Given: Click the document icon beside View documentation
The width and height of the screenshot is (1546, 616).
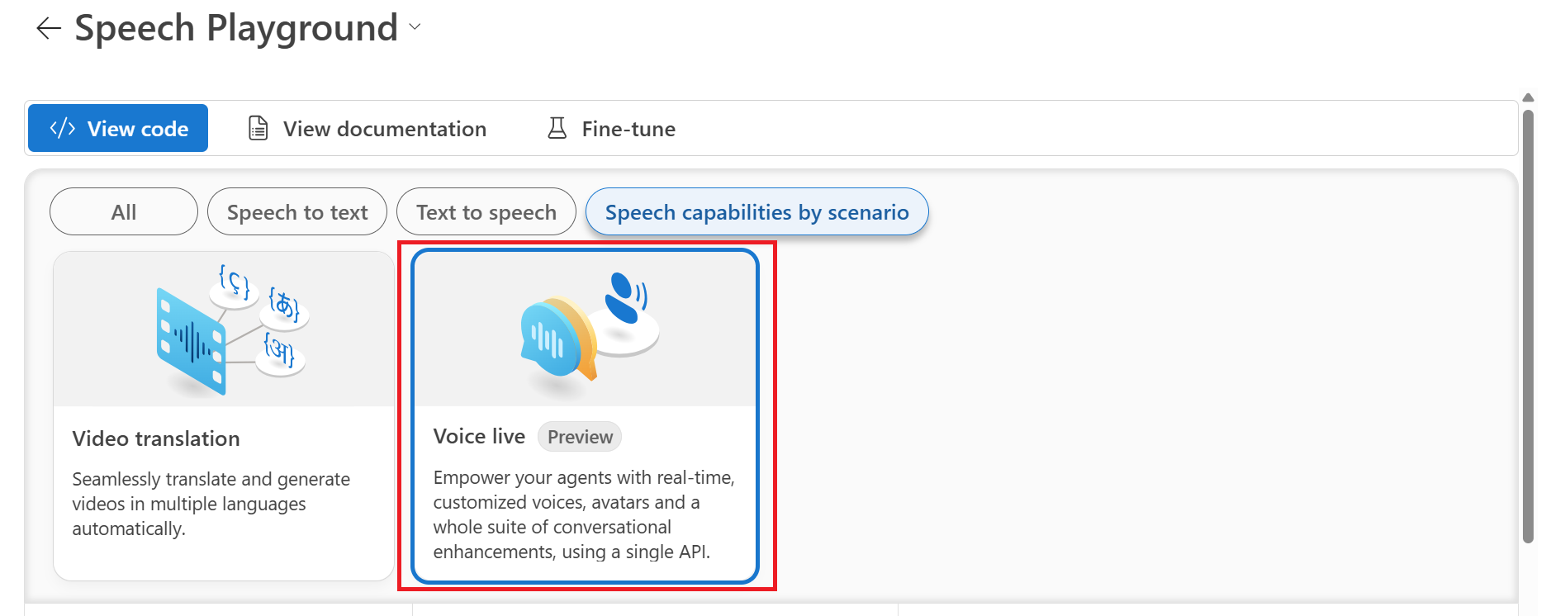Looking at the screenshot, I should 258,128.
